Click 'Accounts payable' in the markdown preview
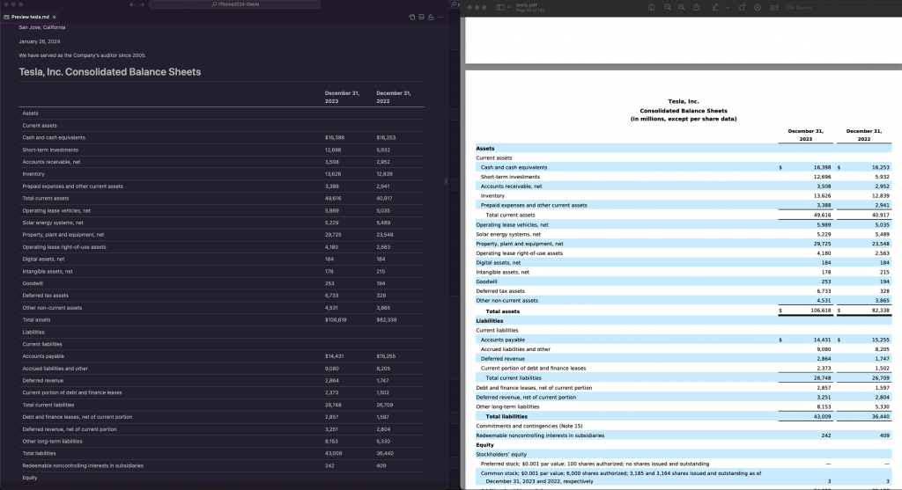 43,356
